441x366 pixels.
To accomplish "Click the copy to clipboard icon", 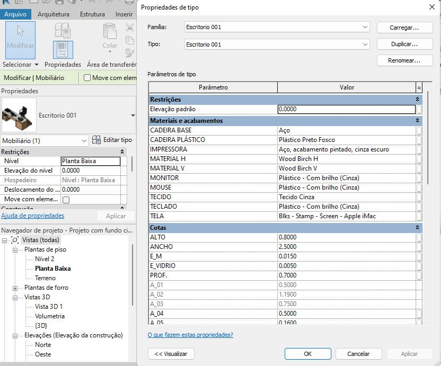I will pos(130,40).
